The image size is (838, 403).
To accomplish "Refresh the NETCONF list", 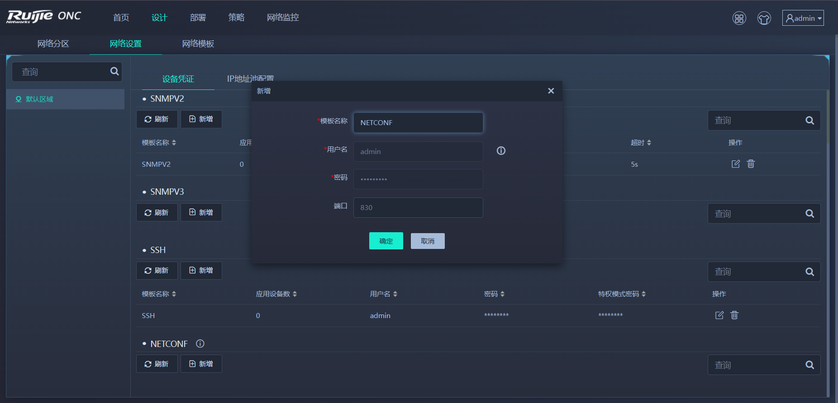I will pos(157,364).
